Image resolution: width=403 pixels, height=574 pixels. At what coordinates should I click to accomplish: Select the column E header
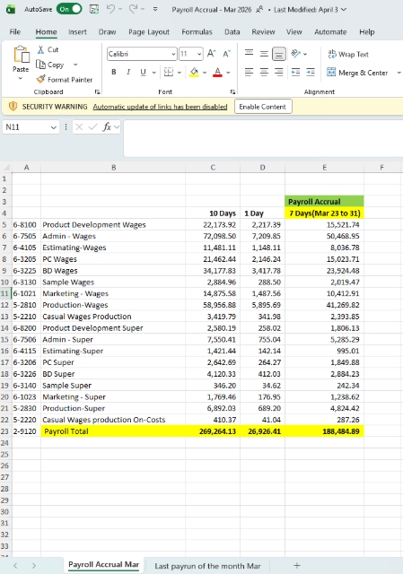point(324,168)
